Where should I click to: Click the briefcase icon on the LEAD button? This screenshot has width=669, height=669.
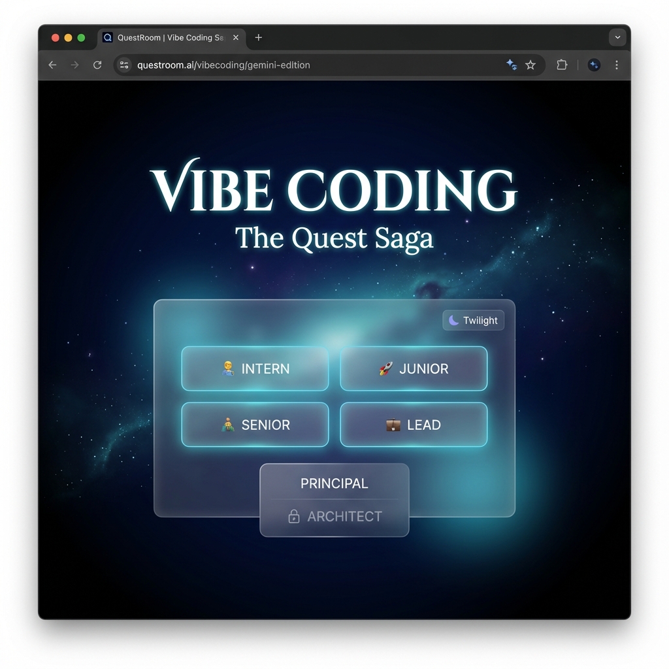click(x=393, y=425)
